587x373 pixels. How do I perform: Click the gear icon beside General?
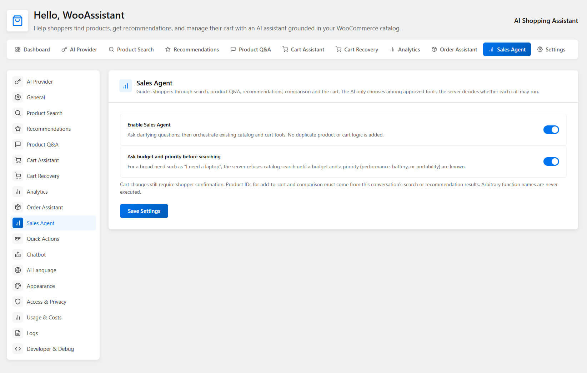pos(18,98)
